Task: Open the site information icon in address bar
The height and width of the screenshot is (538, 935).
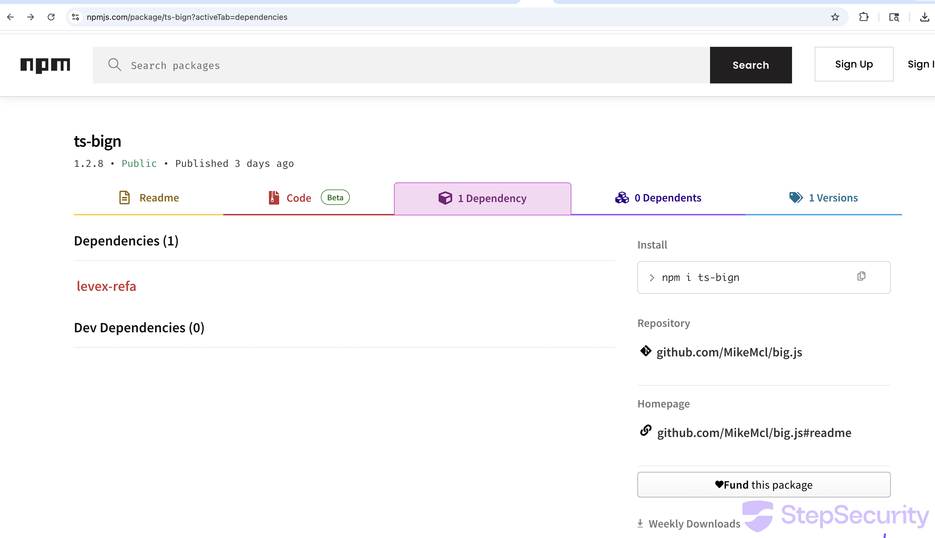Action: coord(75,17)
